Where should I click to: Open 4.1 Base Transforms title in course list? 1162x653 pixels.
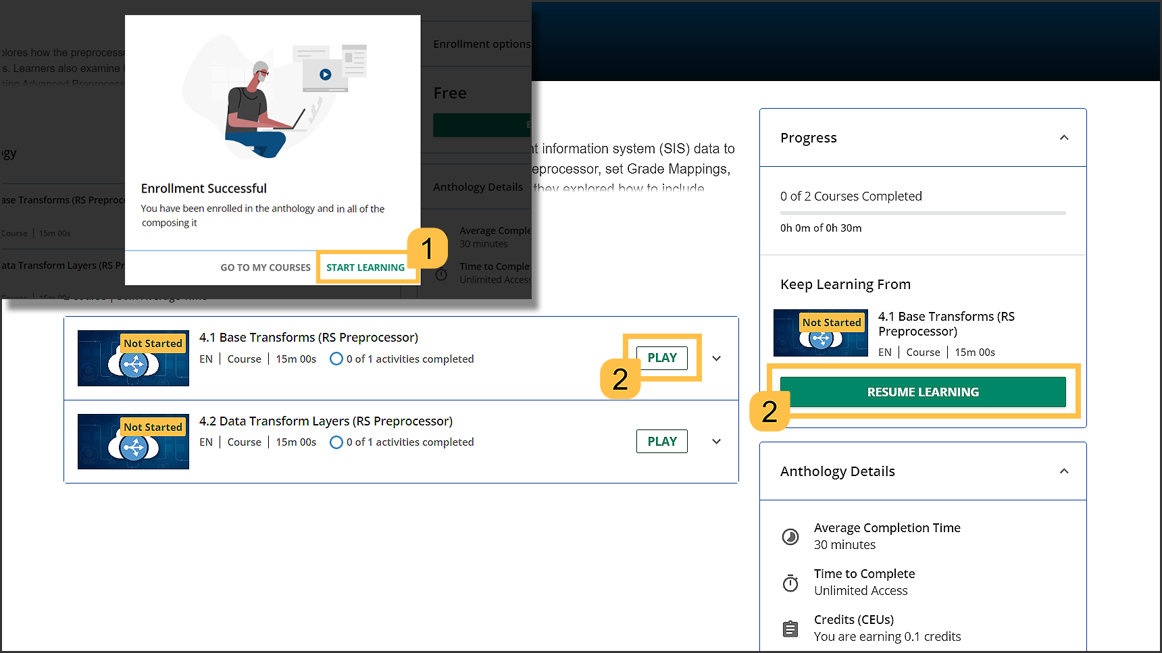[x=308, y=338]
